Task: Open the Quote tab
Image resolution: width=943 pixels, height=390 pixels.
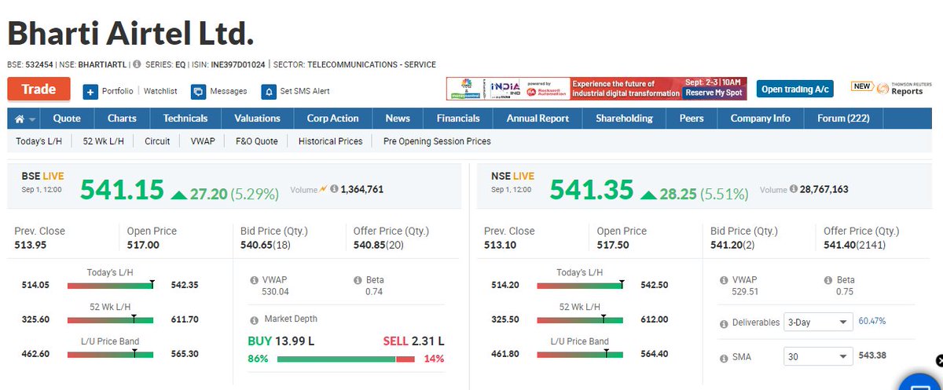Action: pos(67,118)
